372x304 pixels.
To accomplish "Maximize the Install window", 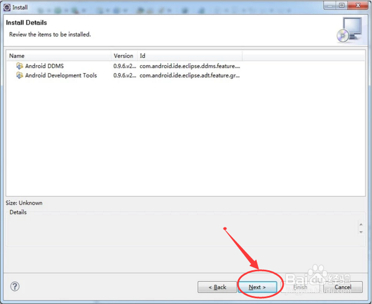I will pos(342,6).
